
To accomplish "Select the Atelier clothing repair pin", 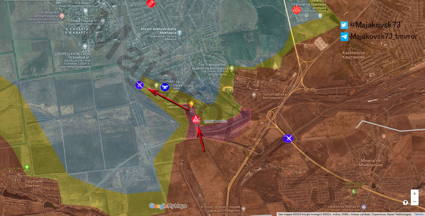I will coord(243,209).
